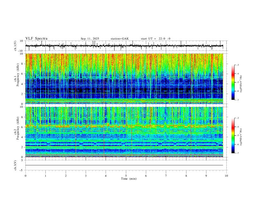Click the "station=GAK" label
The width and height of the screenshot is (255, 197).
(119, 39)
